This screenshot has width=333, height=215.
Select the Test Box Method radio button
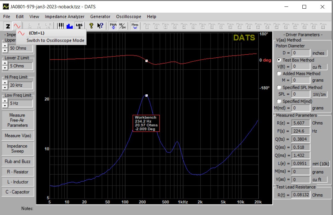pos(279,60)
